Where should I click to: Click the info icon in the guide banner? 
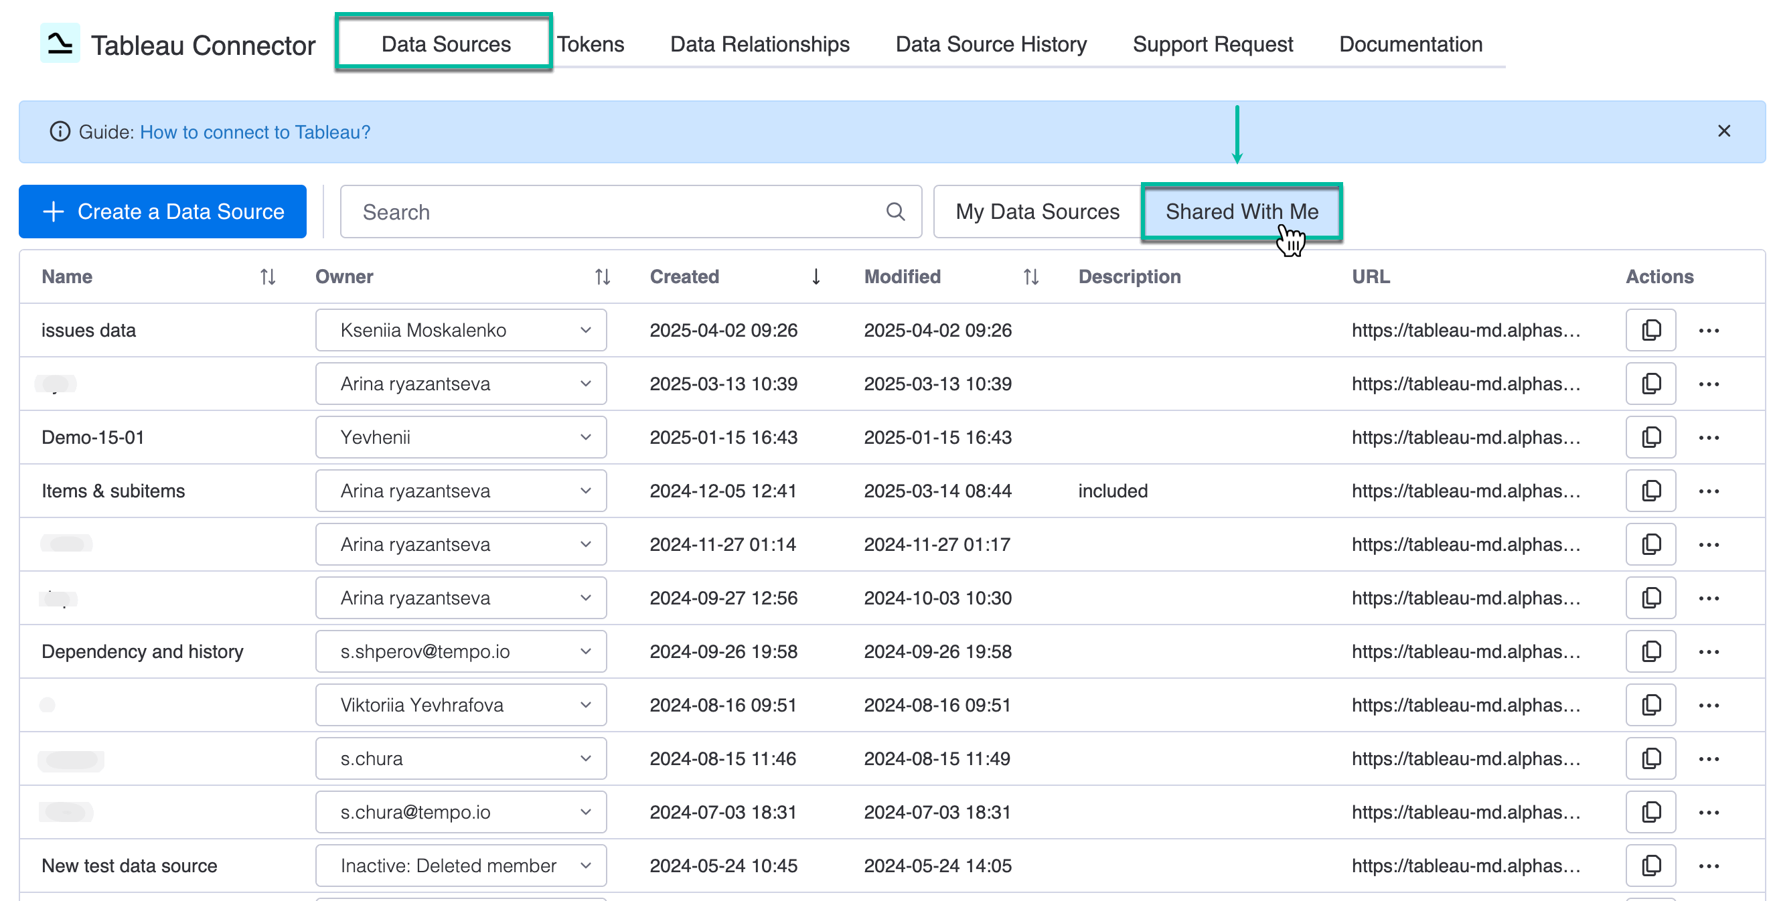pos(59,131)
